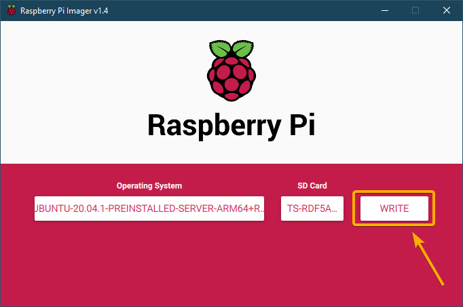The image size is (463, 307).
Task: Click the crimson background below the OS button
Action: (x=149, y=265)
